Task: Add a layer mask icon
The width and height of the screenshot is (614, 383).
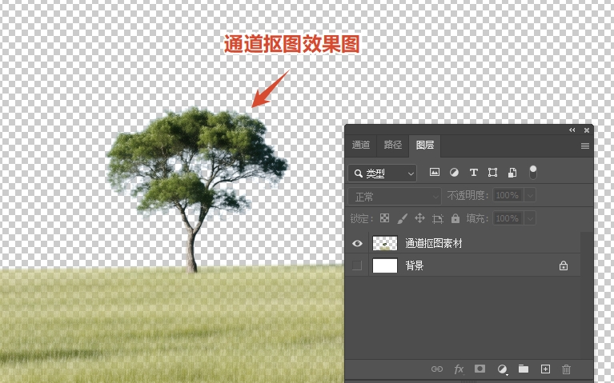Action: pyautogui.click(x=480, y=369)
